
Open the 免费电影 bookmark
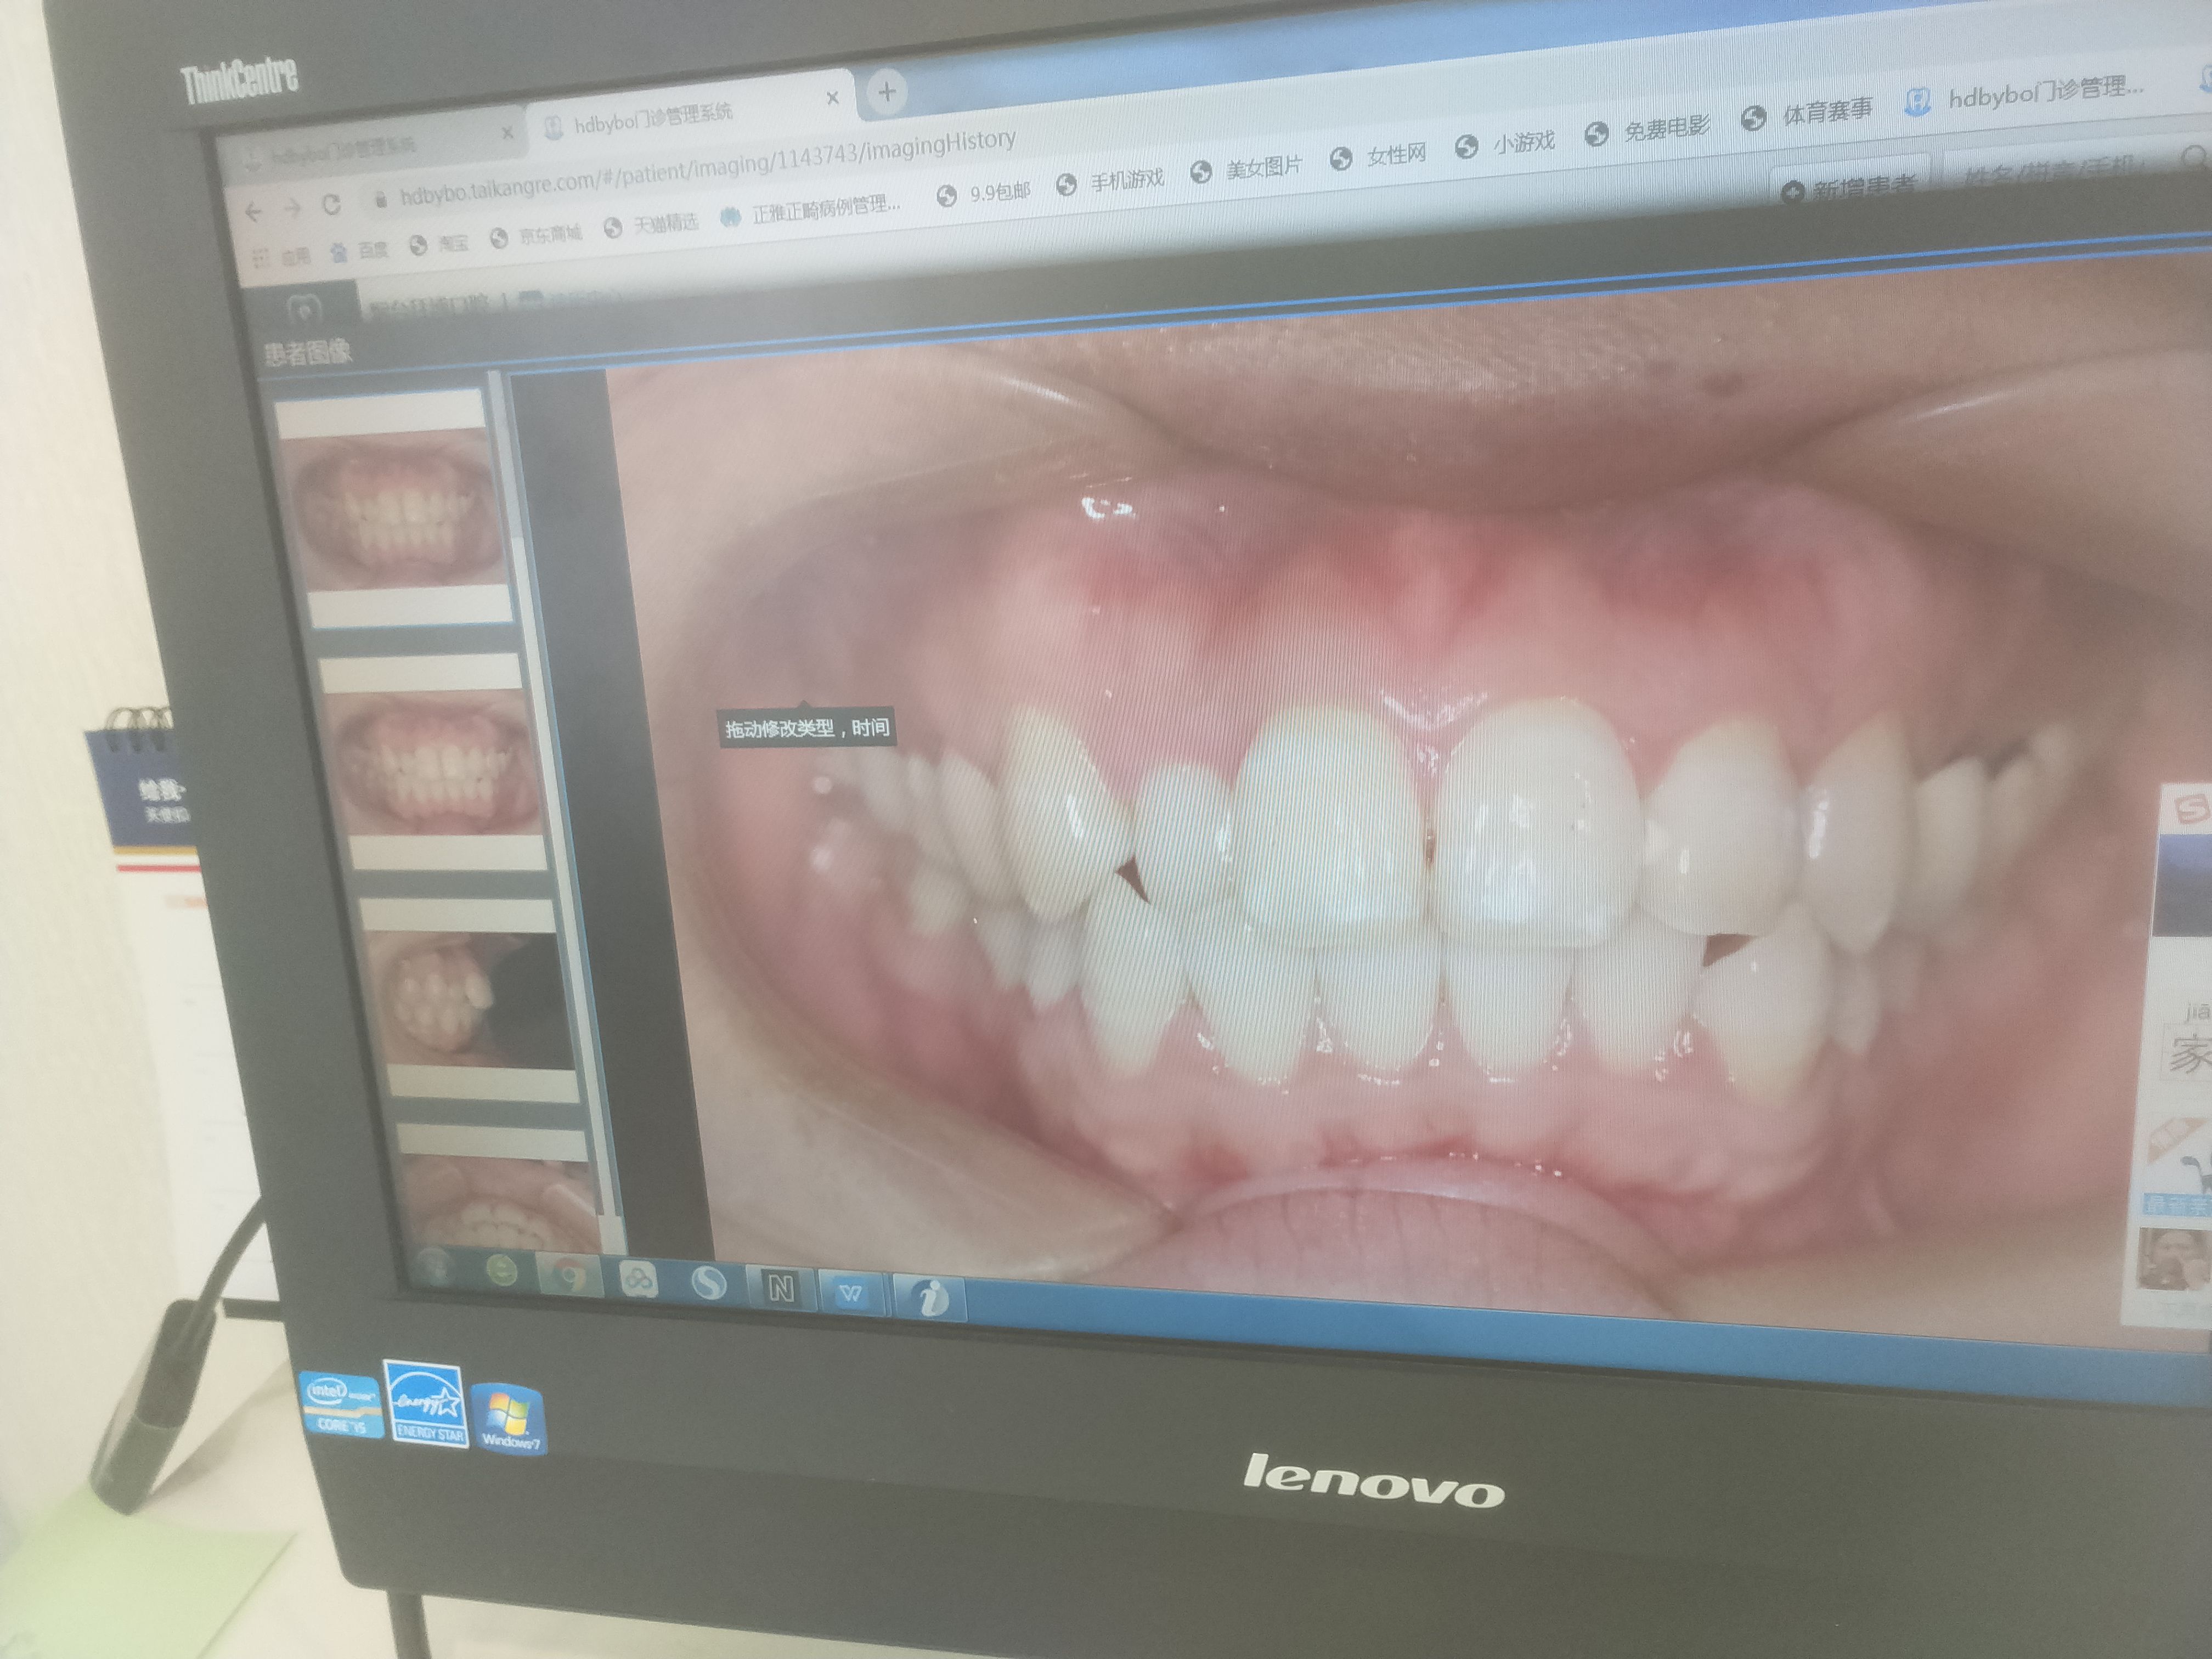coord(1648,130)
